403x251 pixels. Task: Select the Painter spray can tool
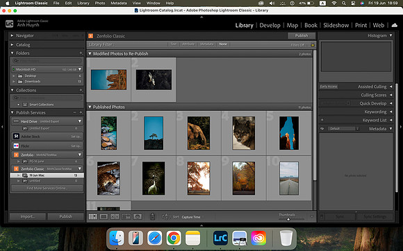152,216
